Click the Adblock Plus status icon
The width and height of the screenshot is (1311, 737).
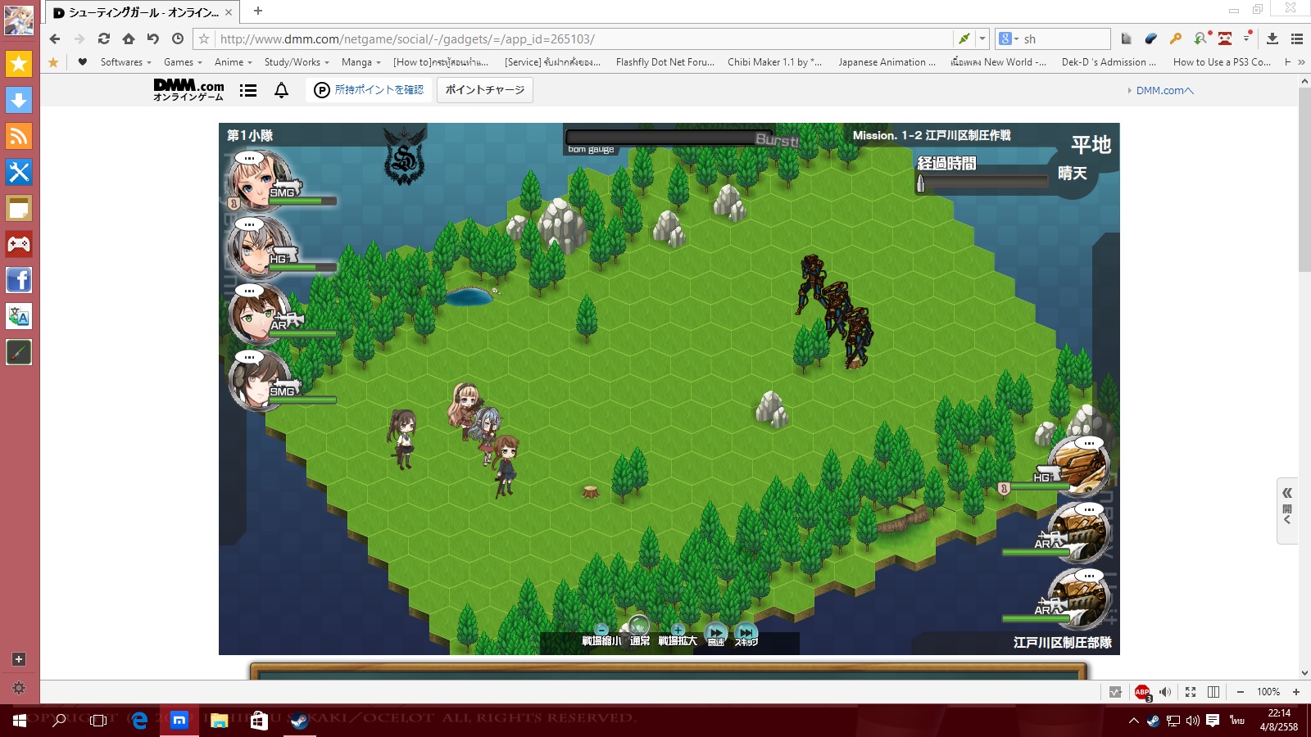[1142, 692]
